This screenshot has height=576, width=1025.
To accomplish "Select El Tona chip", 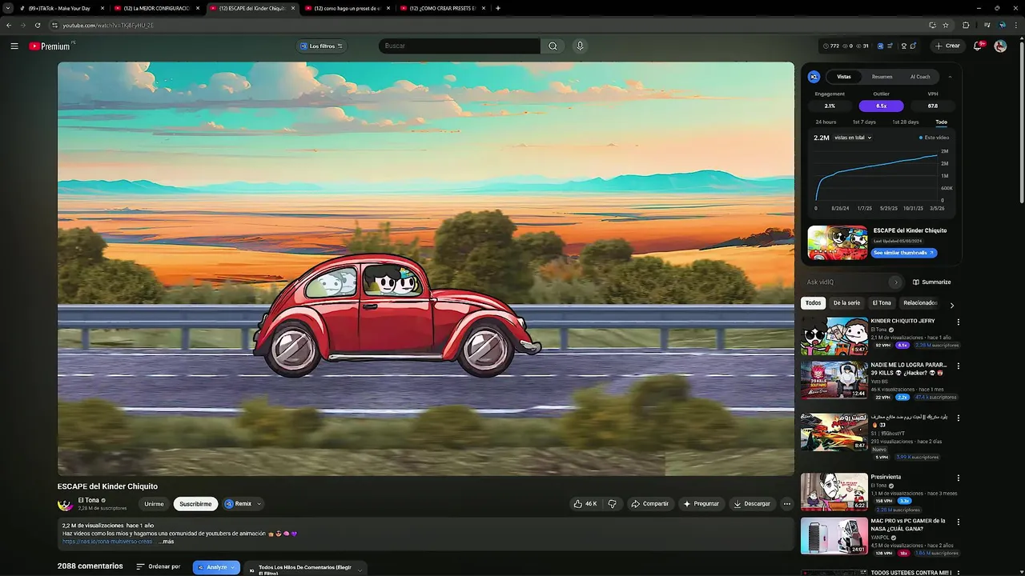I will click(x=882, y=303).
